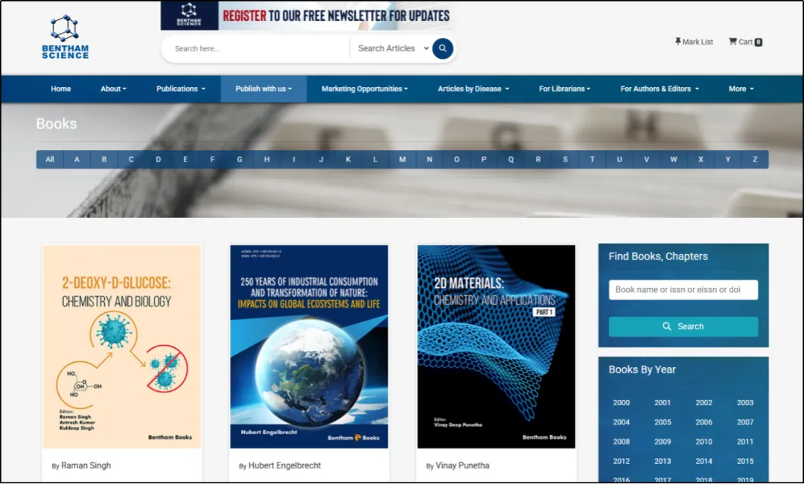Expand Marketing Opportunities menu

click(365, 88)
